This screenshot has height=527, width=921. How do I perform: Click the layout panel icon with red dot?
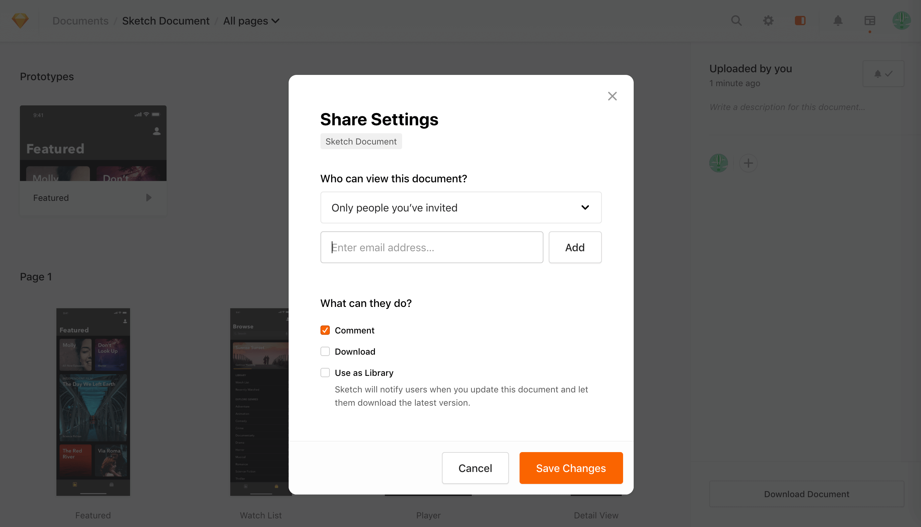coord(870,21)
